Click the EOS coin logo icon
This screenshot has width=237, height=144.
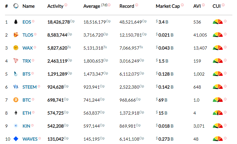tap(16, 22)
